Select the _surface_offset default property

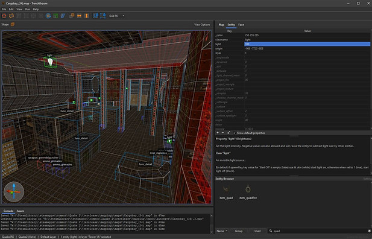tap(292, 111)
